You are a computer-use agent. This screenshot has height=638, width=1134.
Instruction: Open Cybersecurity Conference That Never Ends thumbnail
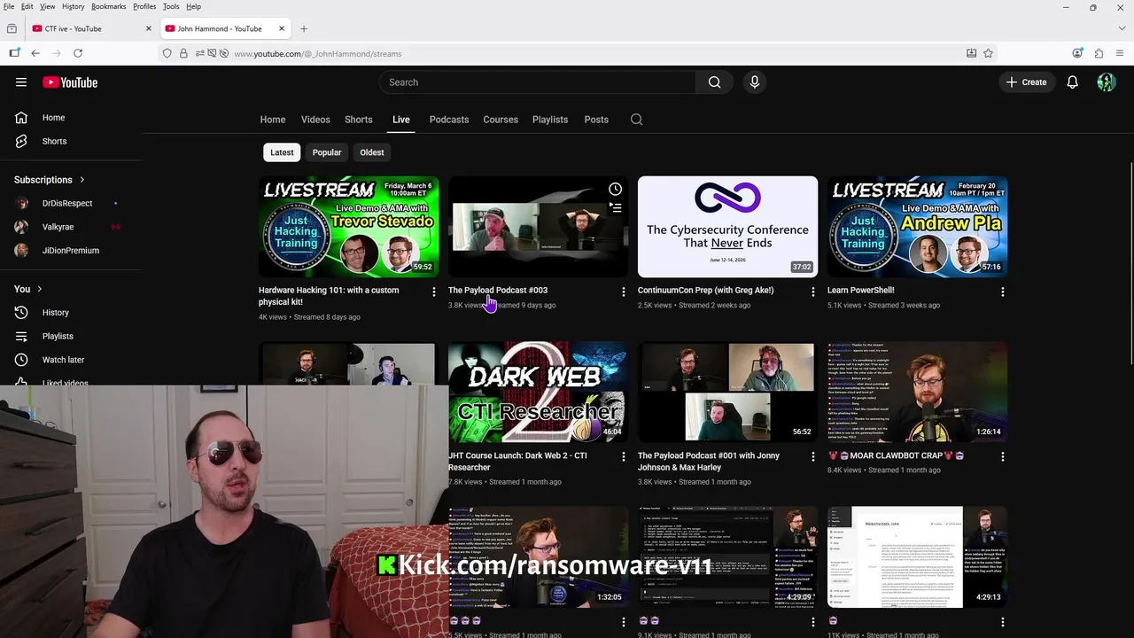coord(727,227)
